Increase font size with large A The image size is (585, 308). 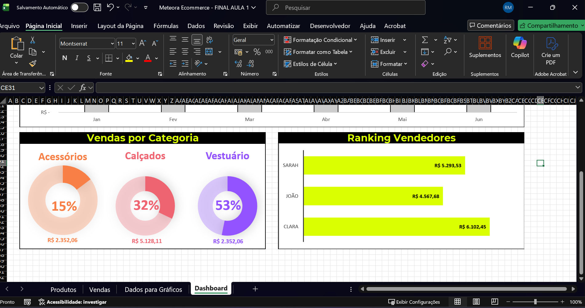[143, 43]
